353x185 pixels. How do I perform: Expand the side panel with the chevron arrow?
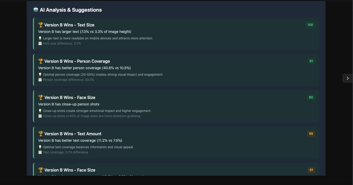coord(348,78)
